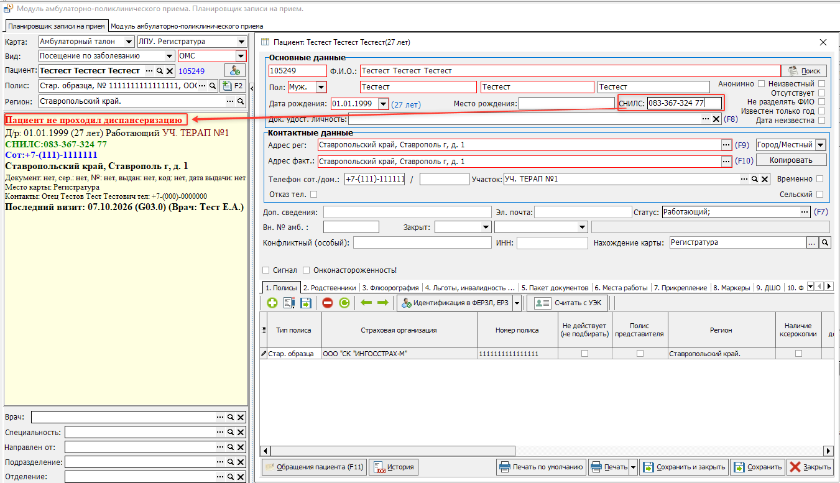
Task: Click the green refresh policies icon
Action: tap(344, 303)
